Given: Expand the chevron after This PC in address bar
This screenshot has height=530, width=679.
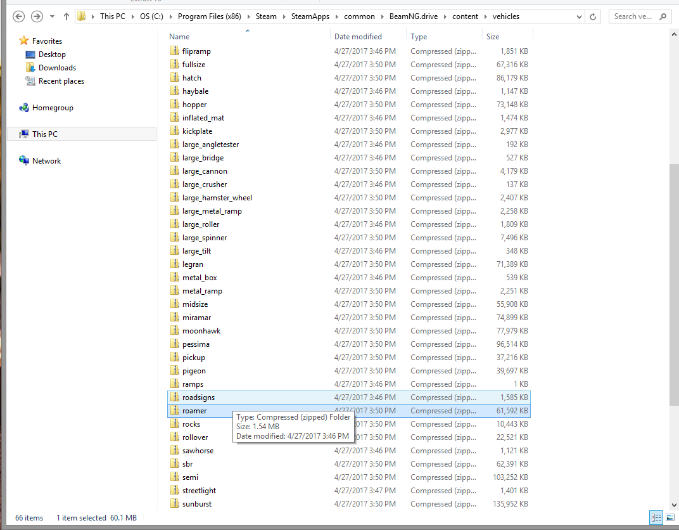Looking at the screenshot, I should tap(132, 17).
